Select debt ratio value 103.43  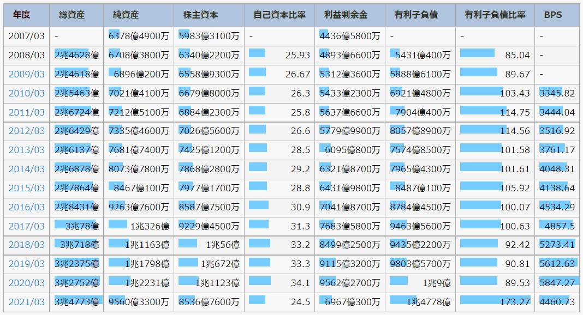point(515,93)
